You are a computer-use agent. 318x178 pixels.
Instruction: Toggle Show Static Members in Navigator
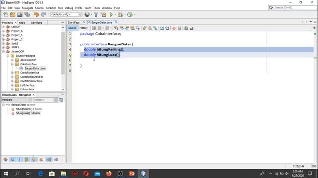(20, 159)
